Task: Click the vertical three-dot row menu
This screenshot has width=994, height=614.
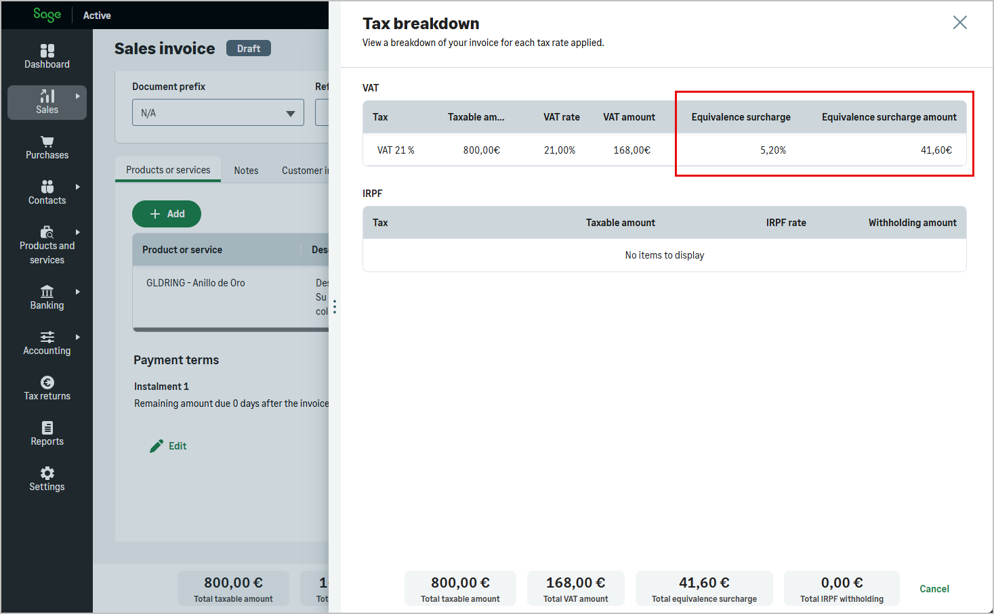Action: 335,307
